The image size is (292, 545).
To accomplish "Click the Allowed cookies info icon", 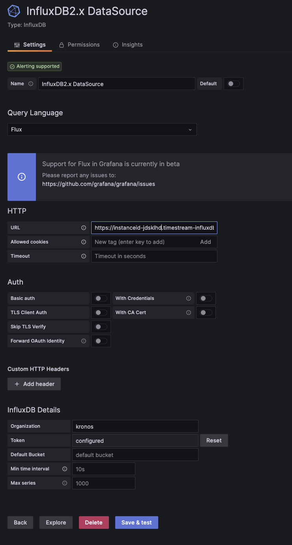I will [x=84, y=242].
